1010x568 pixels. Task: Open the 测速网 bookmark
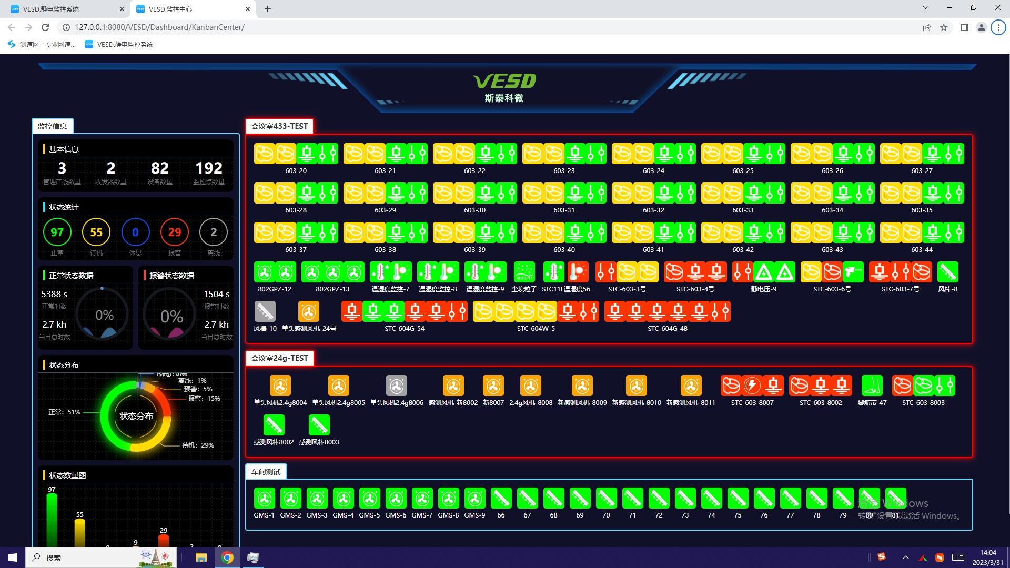42,45
